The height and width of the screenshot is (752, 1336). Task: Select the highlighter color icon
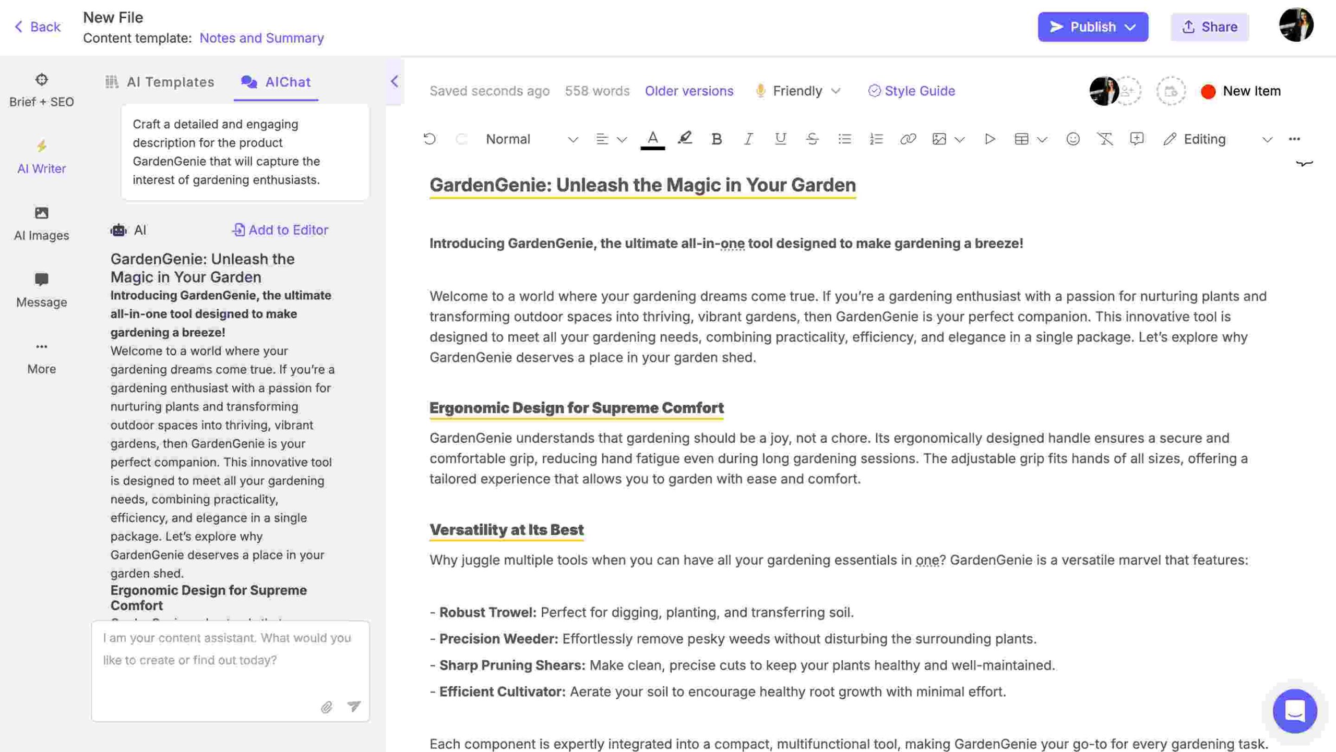click(685, 138)
